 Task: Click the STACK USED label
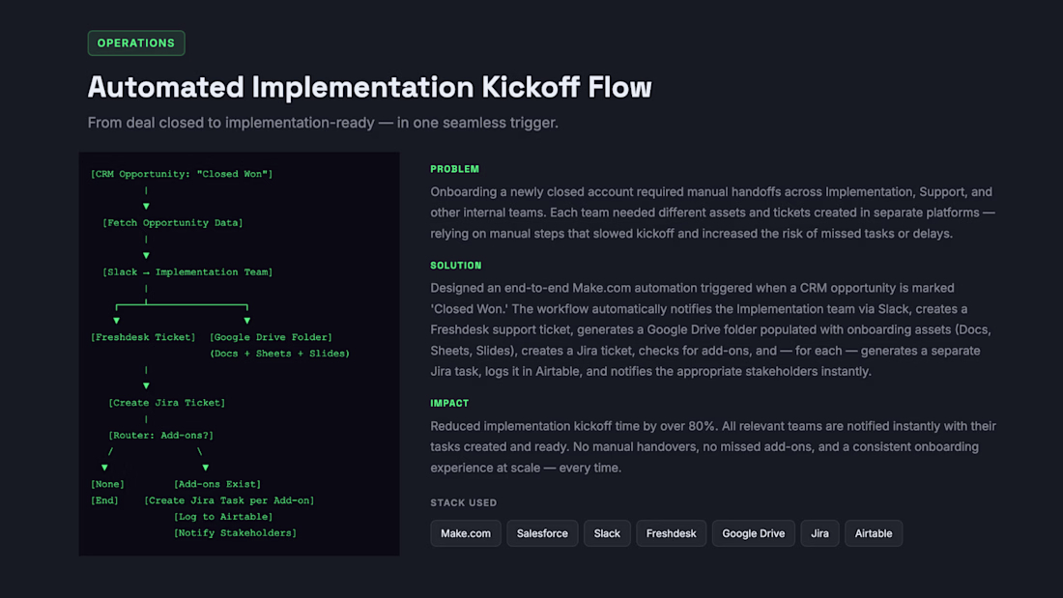coord(464,502)
